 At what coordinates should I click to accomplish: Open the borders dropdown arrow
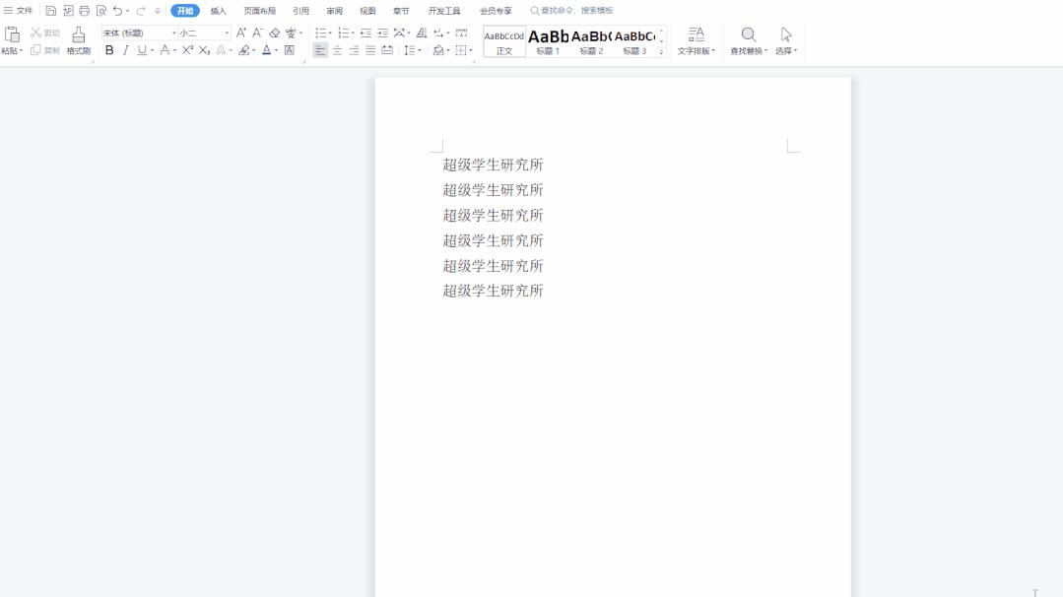[x=471, y=51]
